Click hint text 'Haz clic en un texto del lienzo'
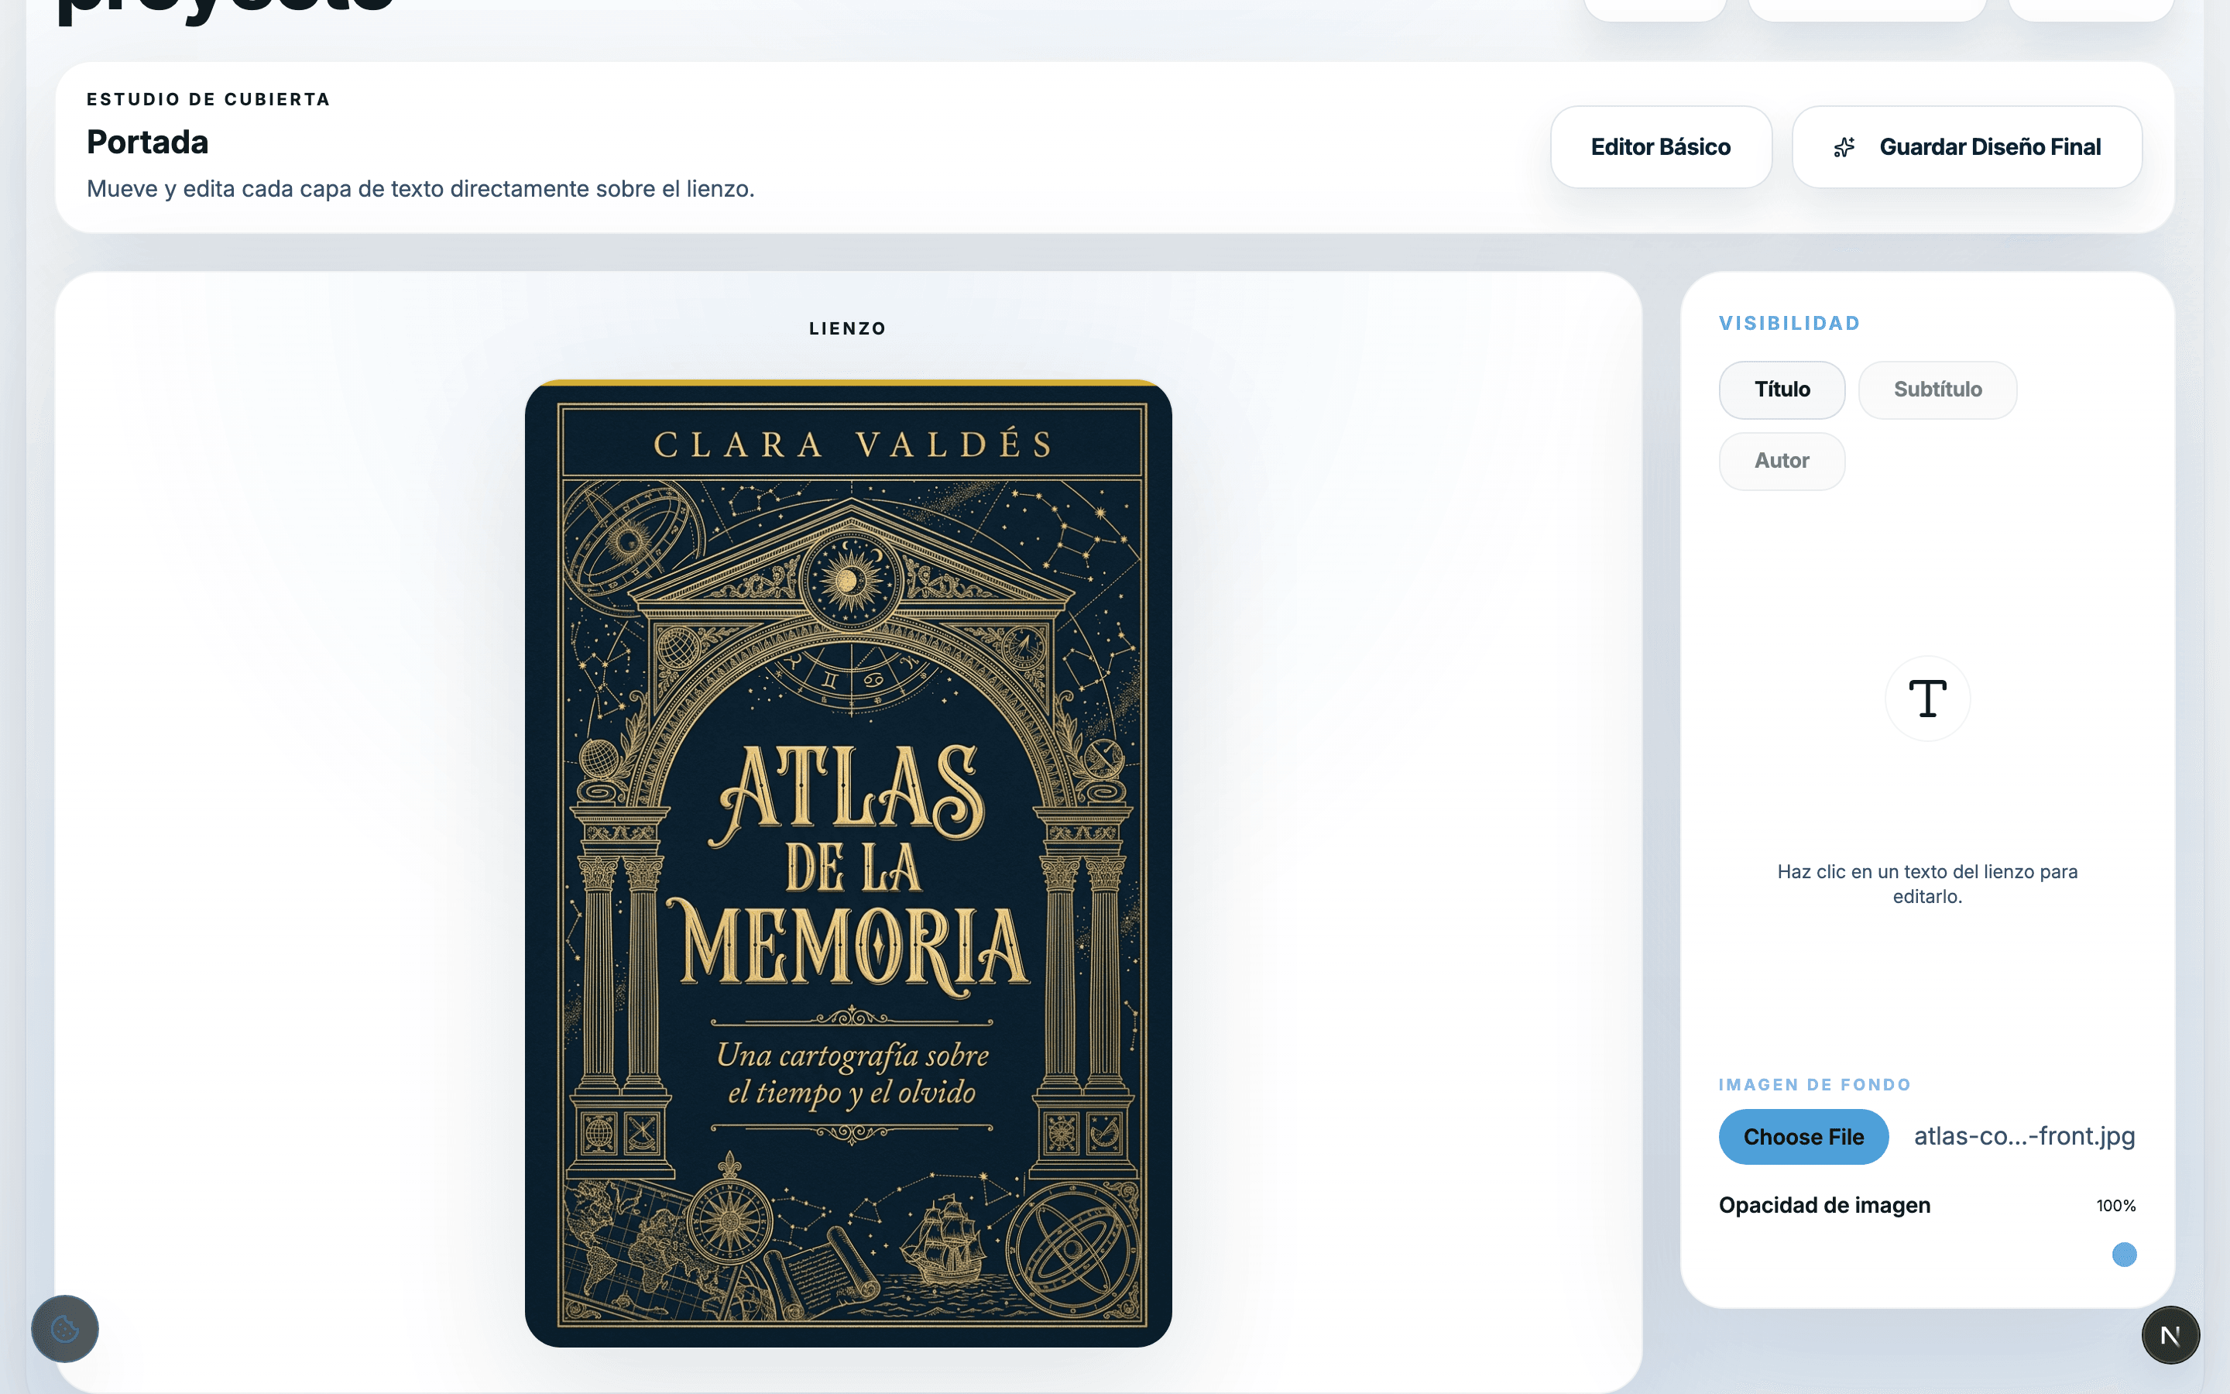Image resolution: width=2230 pixels, height=1394 pixels. (x=1928, y=884)
